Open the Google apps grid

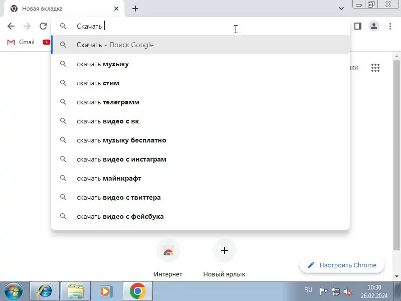tap(375, 68)
